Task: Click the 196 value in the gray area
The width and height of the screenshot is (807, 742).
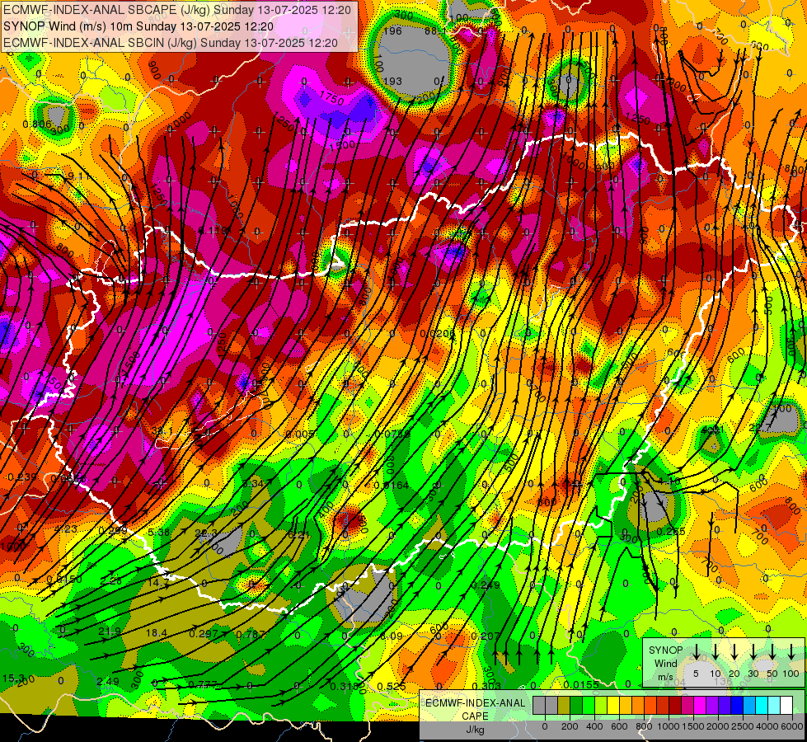Action: pyautogui.click(x=392, y=31)
